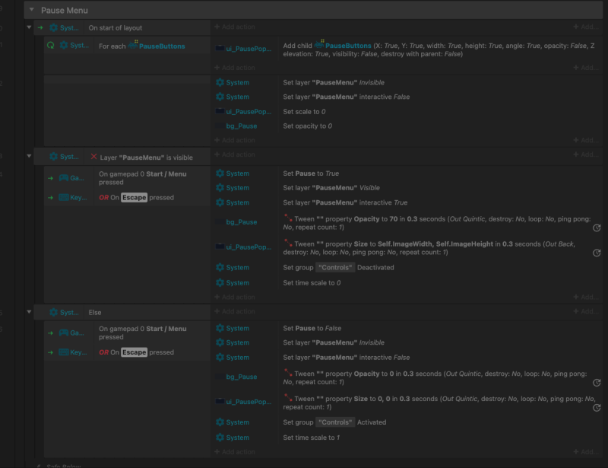Select the Set Pause to False action
Screen dimensions: 608x468
coord(312,329)
